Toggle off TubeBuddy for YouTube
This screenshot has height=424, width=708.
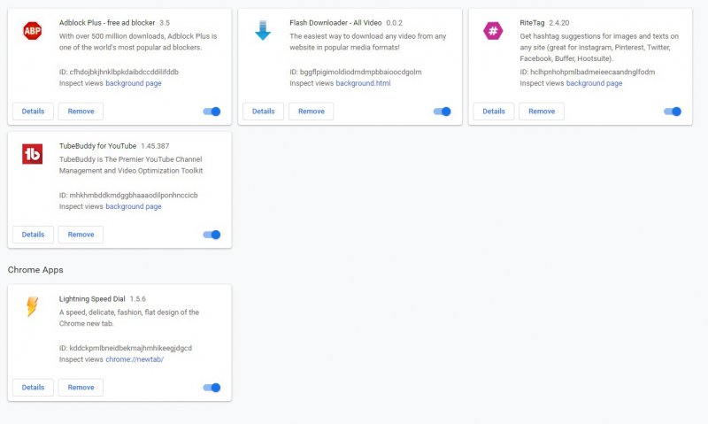(x=212, y=235)
